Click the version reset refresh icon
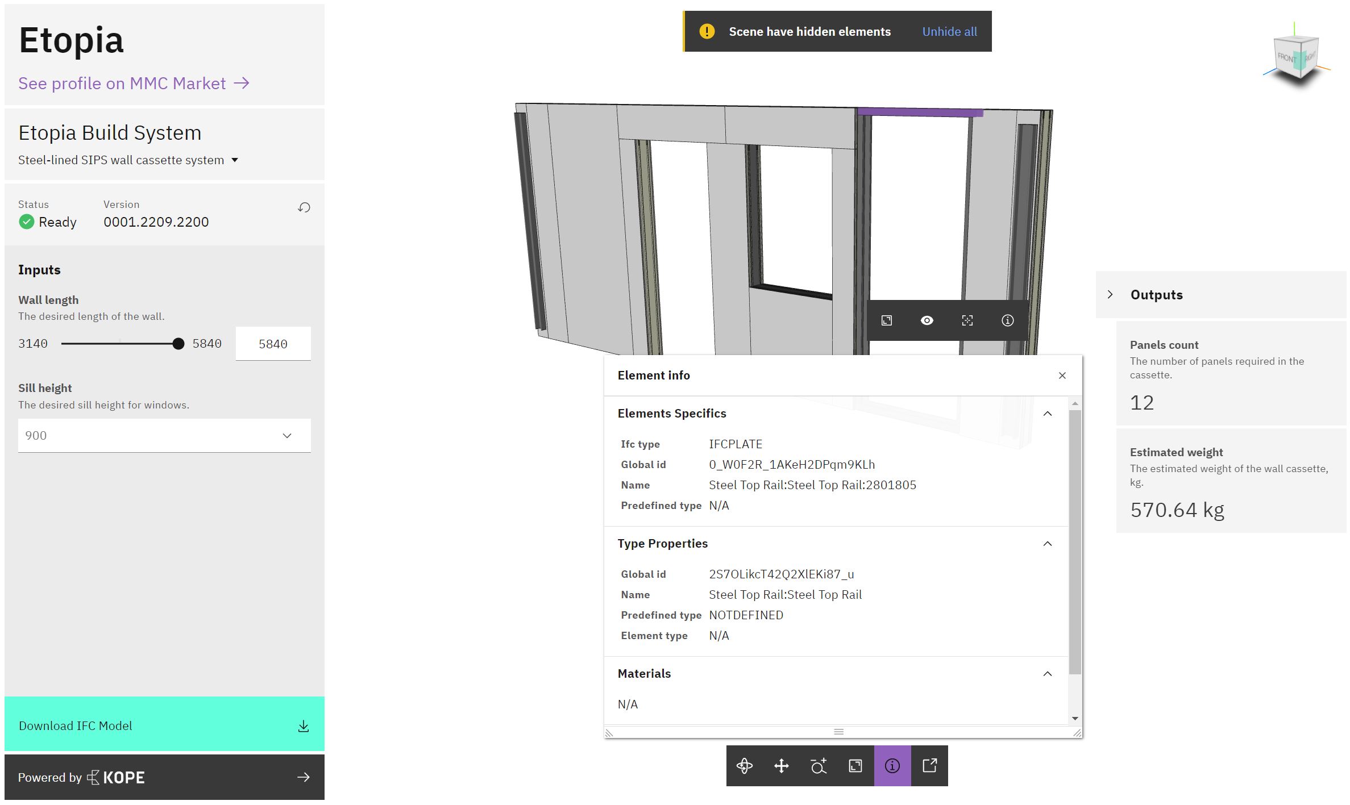Viewport: 1350px width, 805px height. click(x=304, y=207)
